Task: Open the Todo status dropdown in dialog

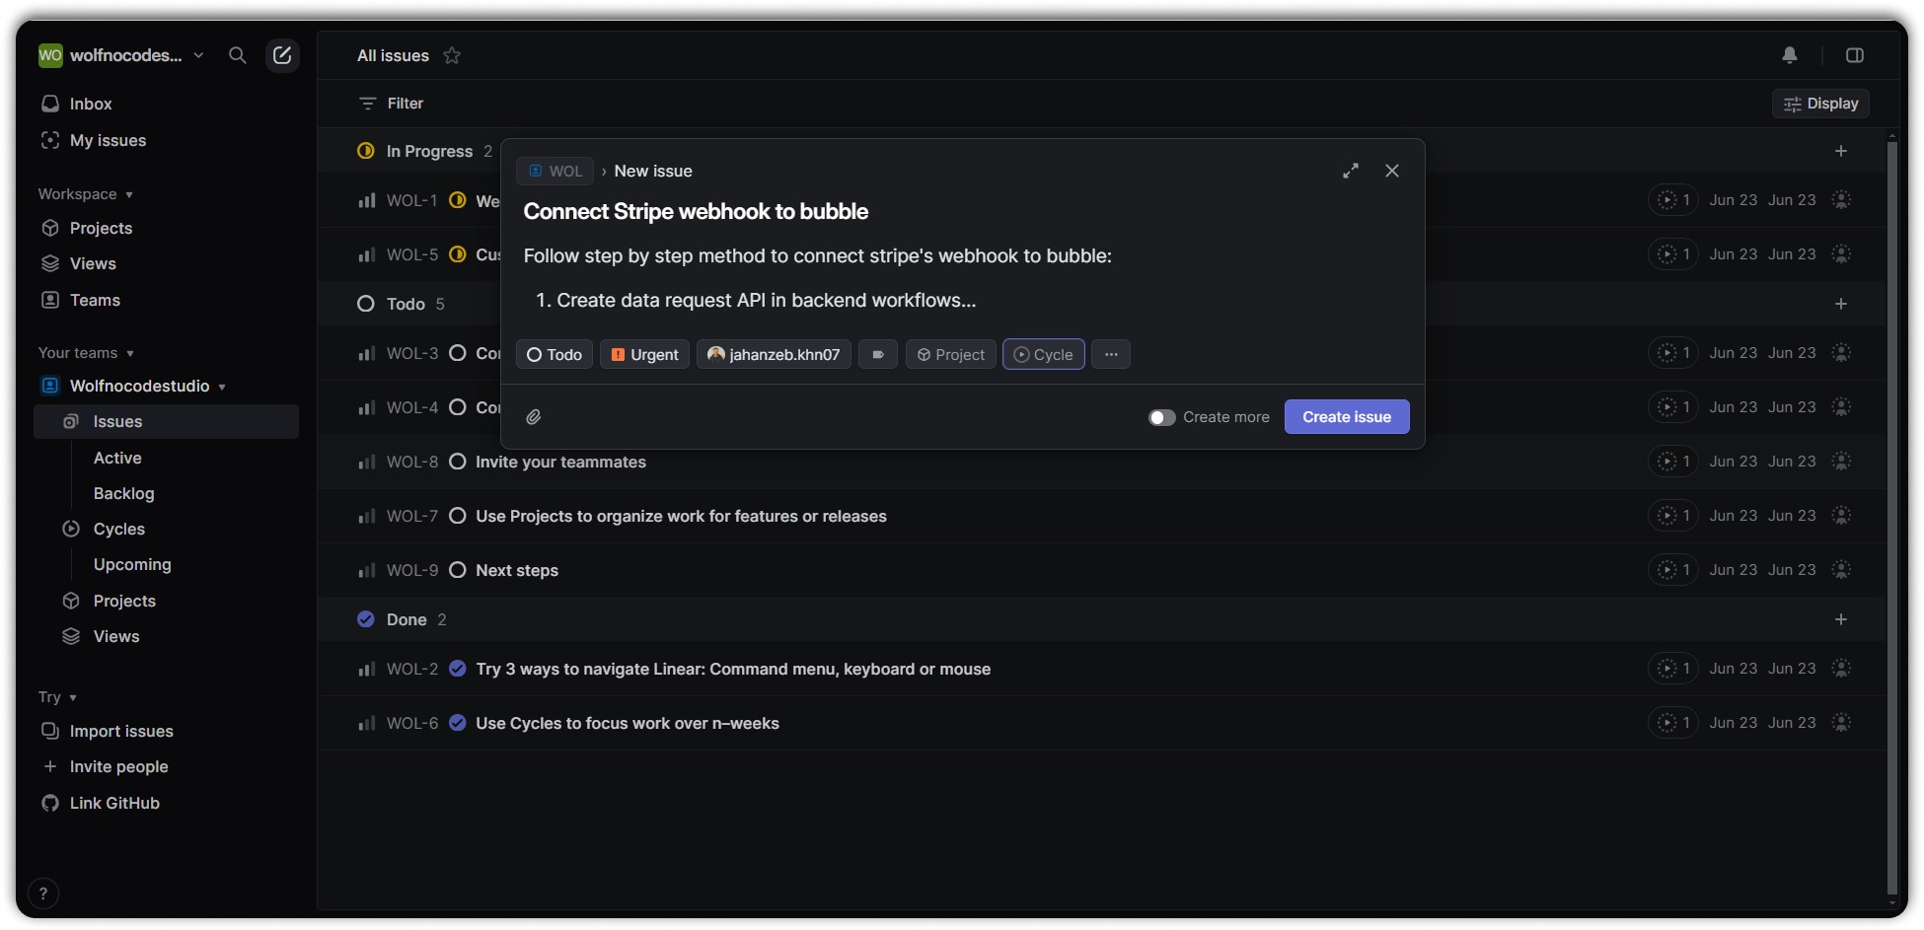Action: [x=555, y=354]
